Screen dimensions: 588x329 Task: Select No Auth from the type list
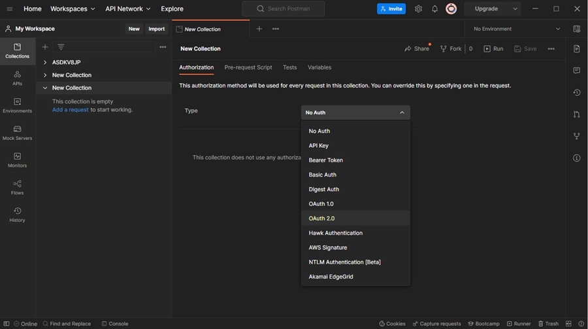355,131
